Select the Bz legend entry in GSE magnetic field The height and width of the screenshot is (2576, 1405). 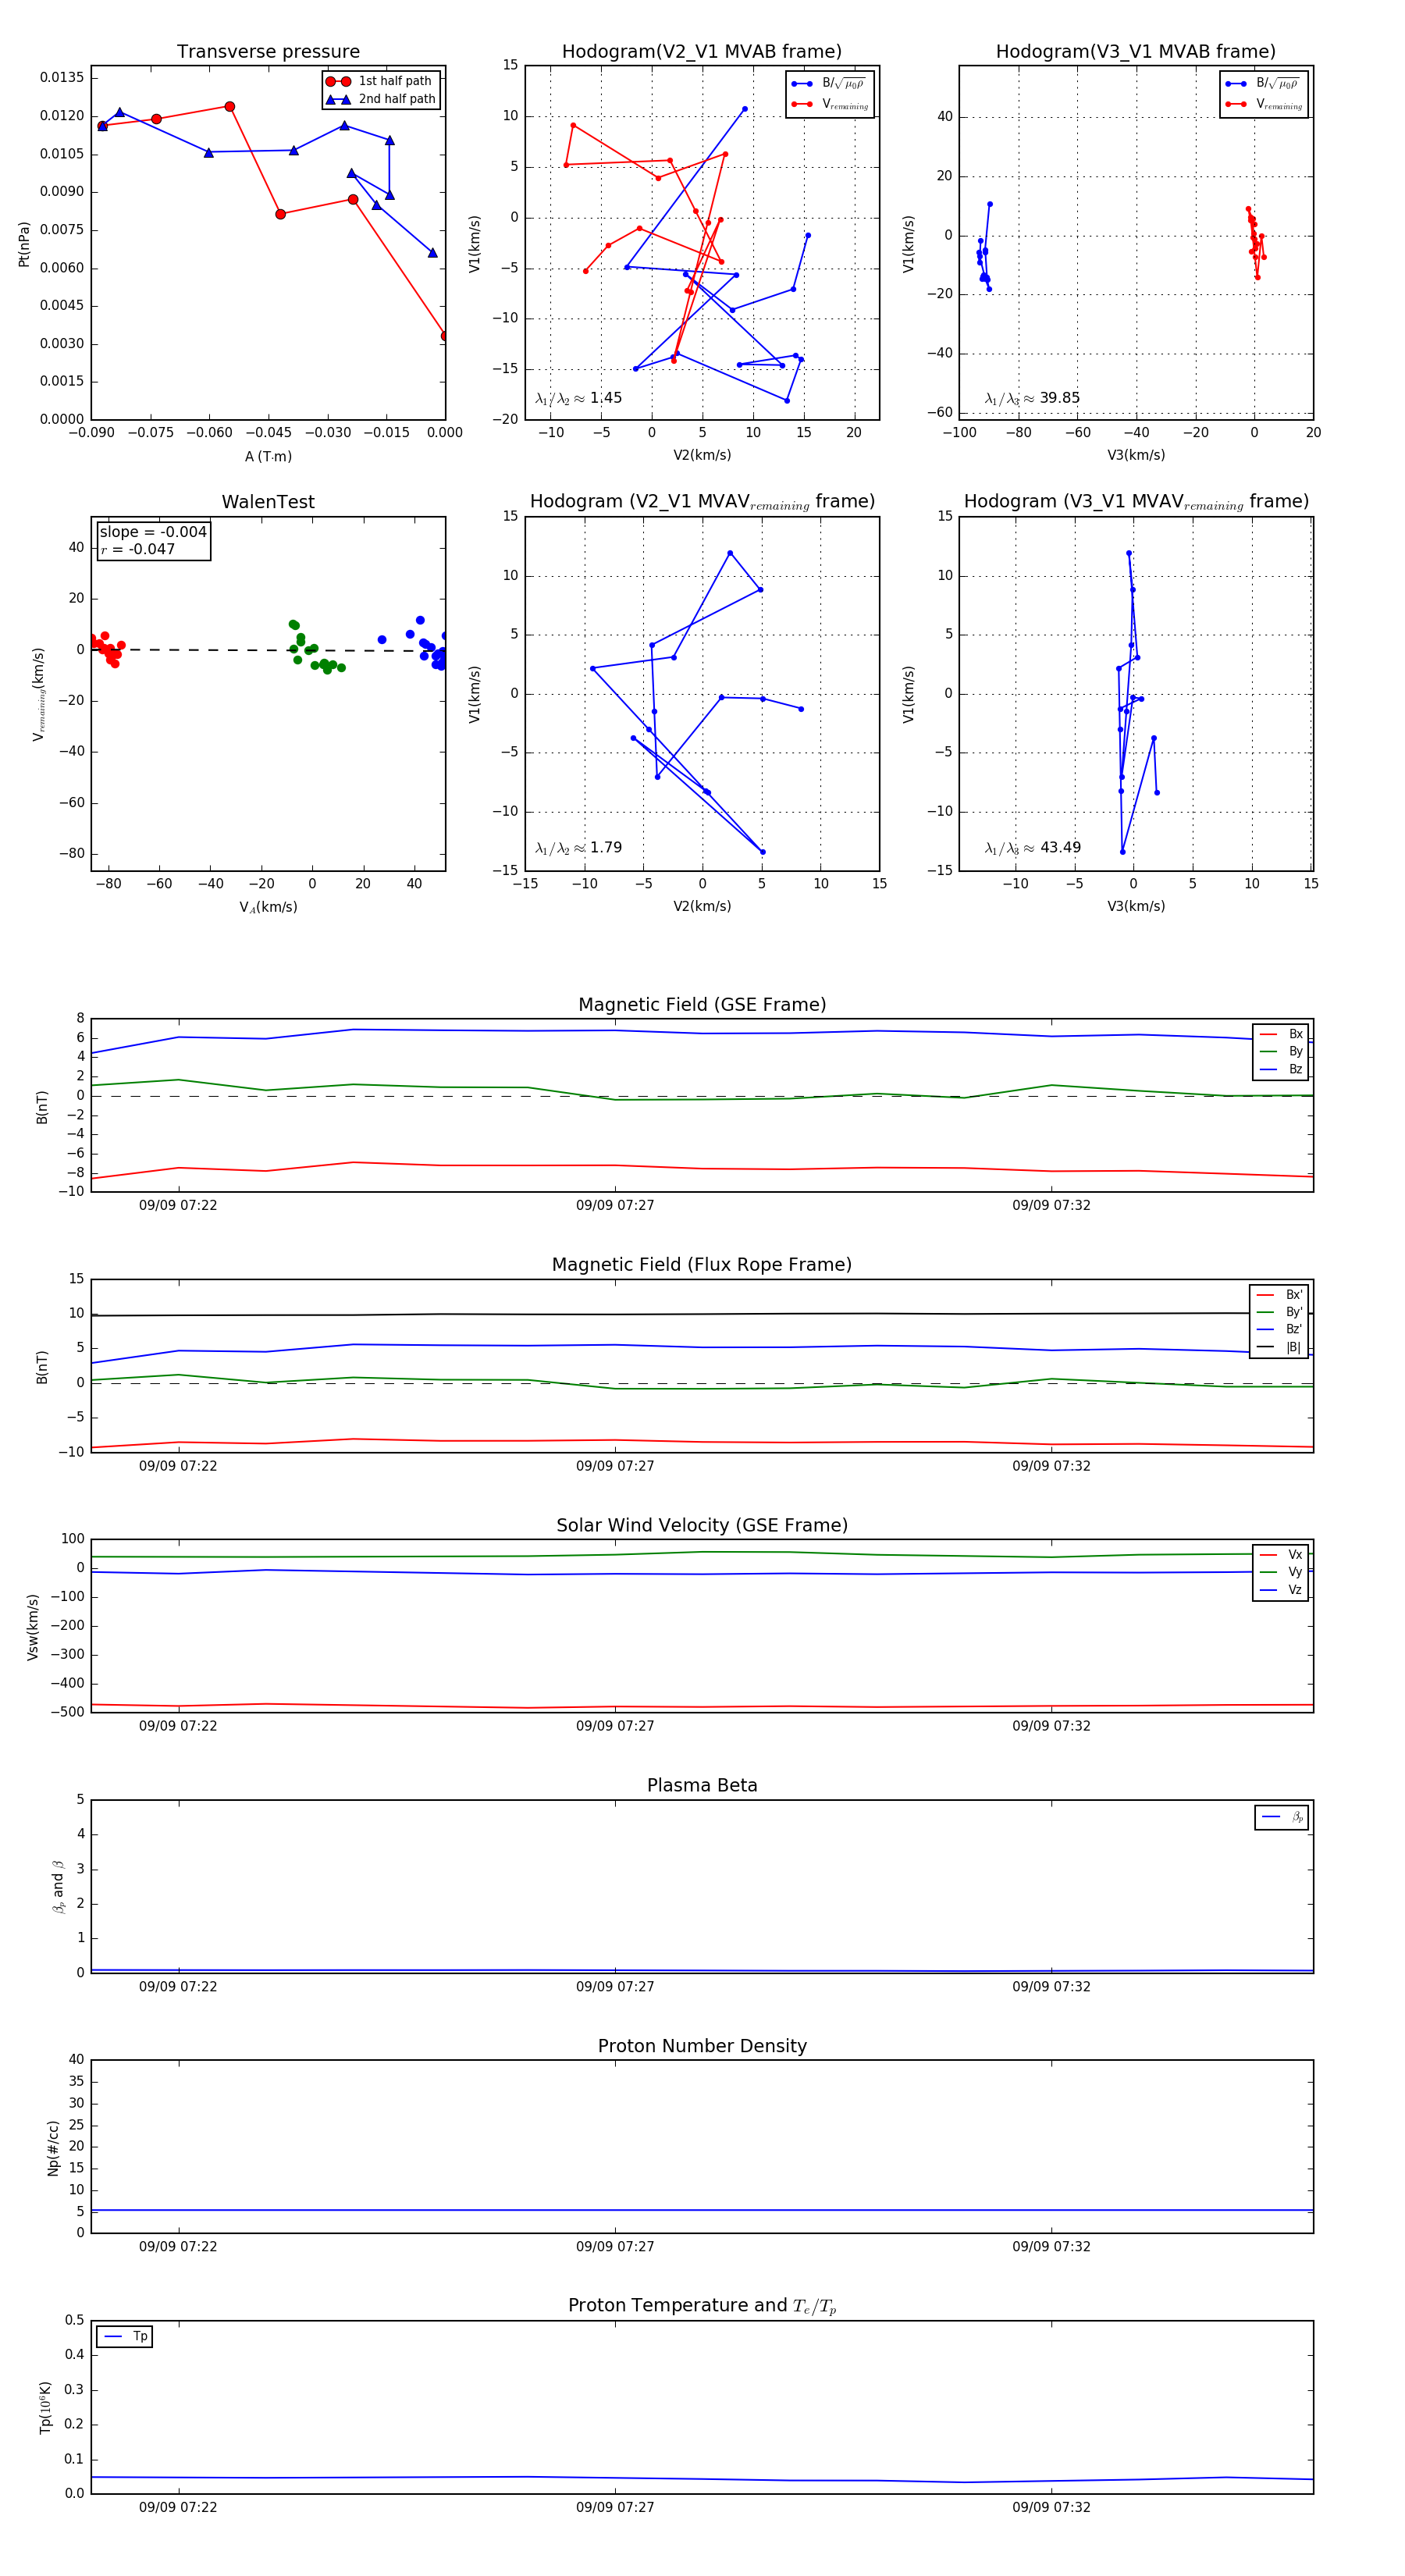1281,1070
